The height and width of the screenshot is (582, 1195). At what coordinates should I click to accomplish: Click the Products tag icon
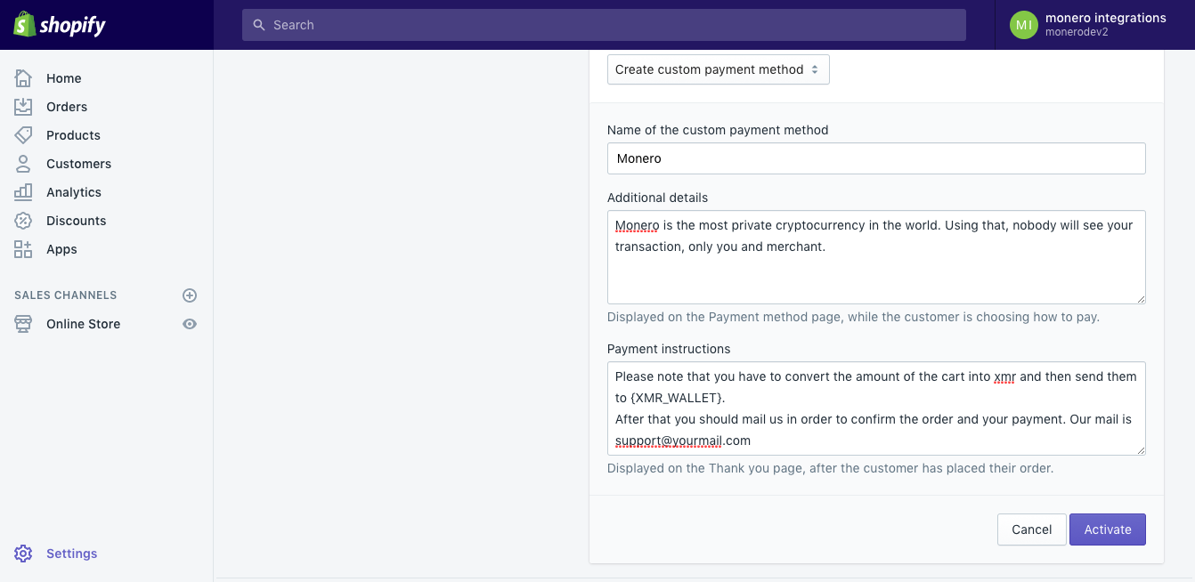[23, 135]
